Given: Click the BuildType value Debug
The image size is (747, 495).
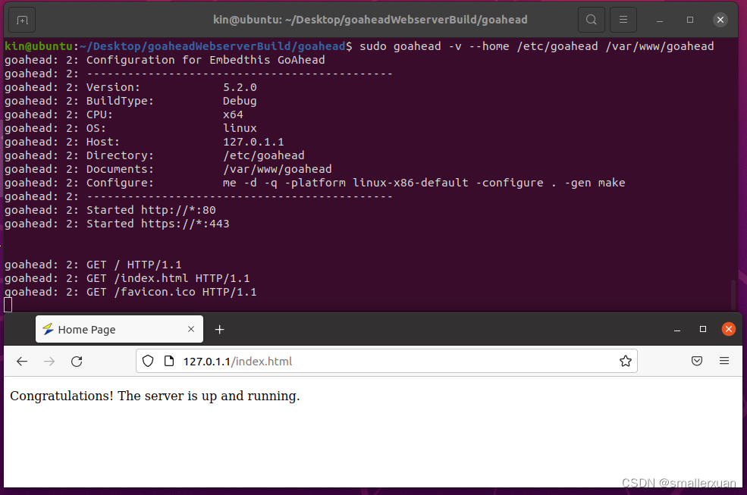Looking at the screenshot, I should pos(240,101).
